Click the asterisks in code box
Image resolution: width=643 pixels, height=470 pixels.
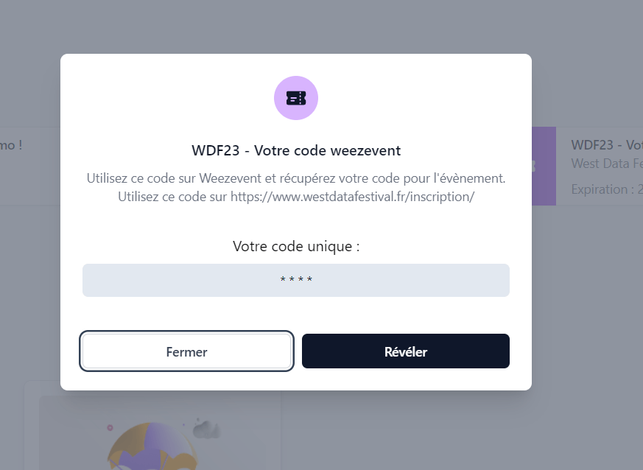point(296,280)
